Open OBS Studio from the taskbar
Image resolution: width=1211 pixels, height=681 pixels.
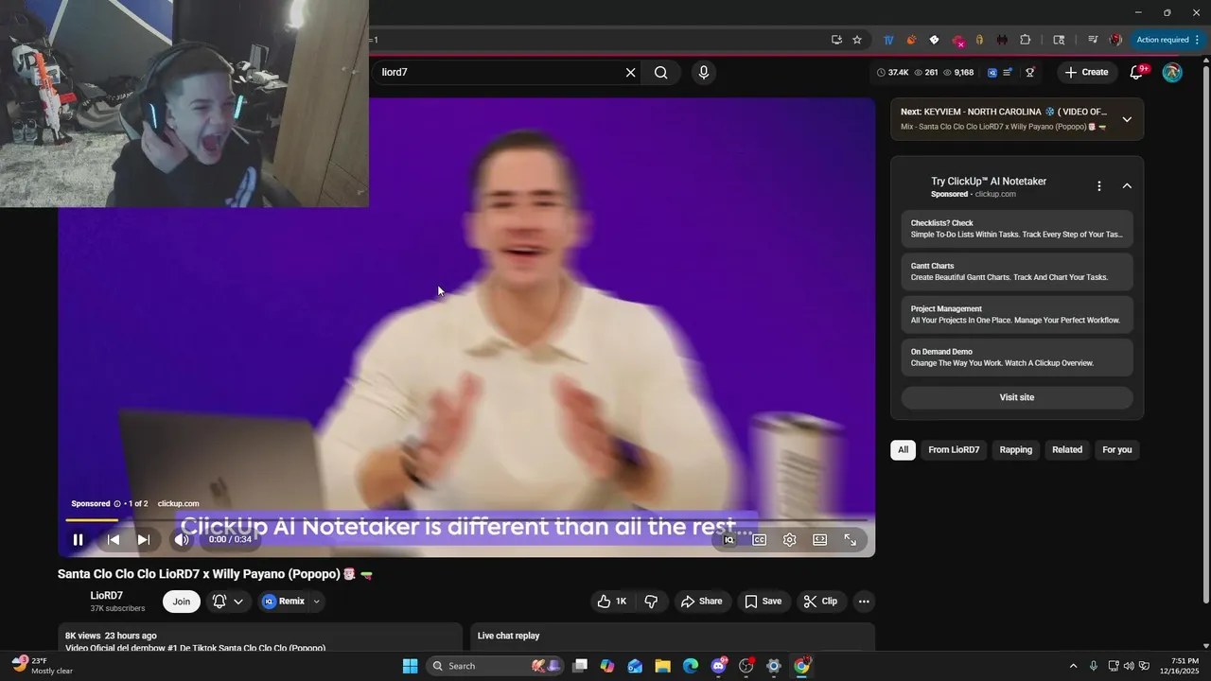[x=746, y=666]
